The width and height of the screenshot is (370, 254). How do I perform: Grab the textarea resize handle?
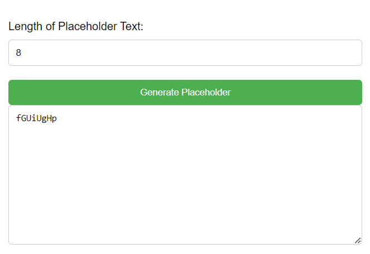click(x=358, y=240)
